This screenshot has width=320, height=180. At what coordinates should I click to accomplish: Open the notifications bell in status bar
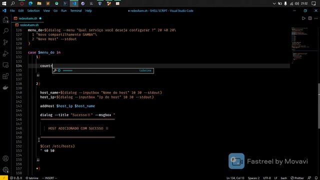tap(316, 178)
